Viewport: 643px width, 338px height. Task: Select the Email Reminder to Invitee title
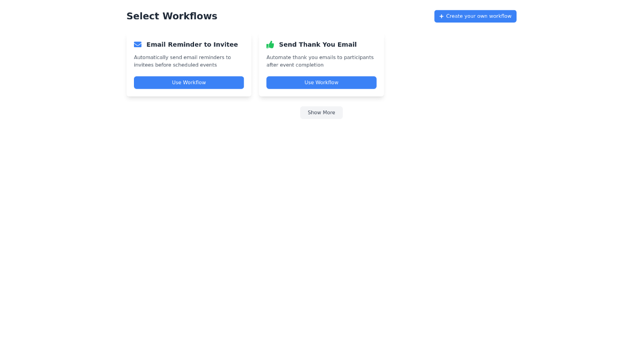pyautogui.click(x=192, y=45)
